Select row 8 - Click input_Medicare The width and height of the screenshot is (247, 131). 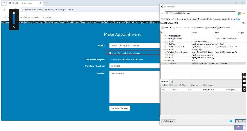pos(203,55)
